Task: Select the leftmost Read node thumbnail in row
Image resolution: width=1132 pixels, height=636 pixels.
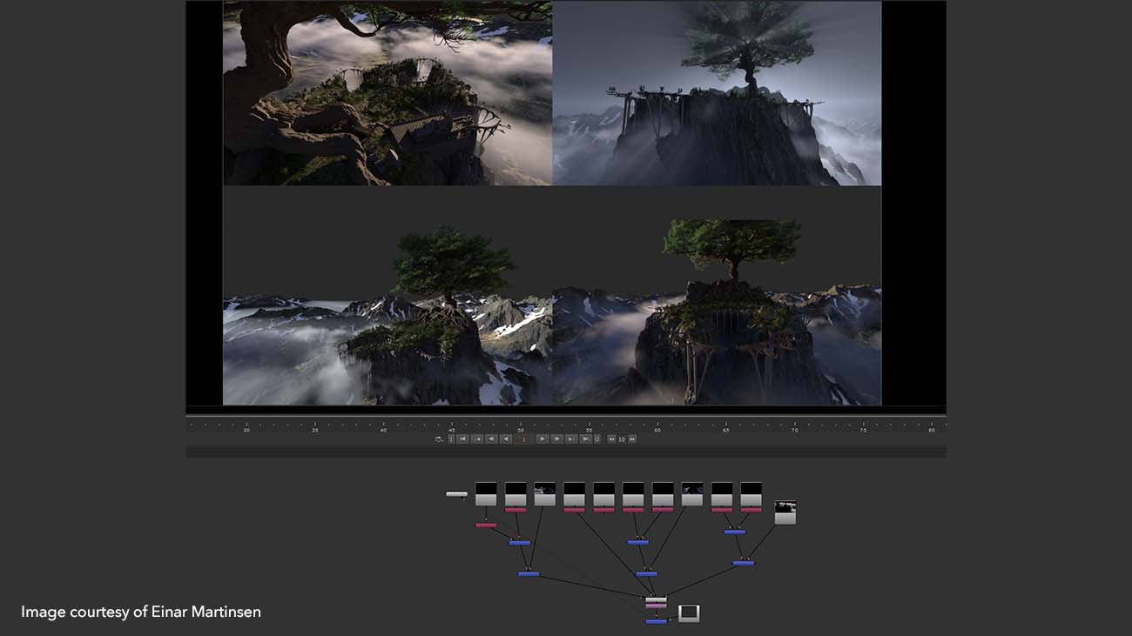Action: 486,494
